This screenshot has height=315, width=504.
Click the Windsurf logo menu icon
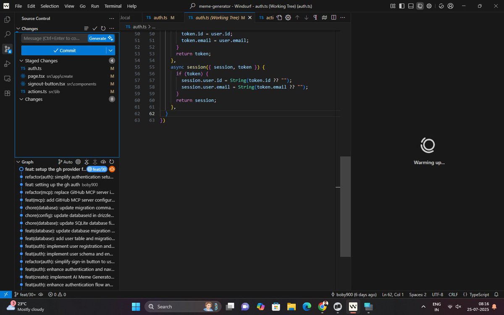point(6,6)
